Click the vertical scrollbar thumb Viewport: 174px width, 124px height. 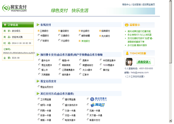coord(170,32)
